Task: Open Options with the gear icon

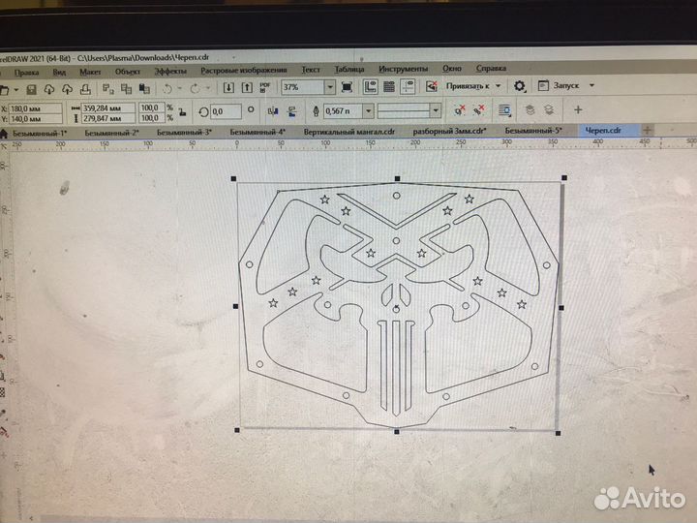Action: [x=520, y=86]
